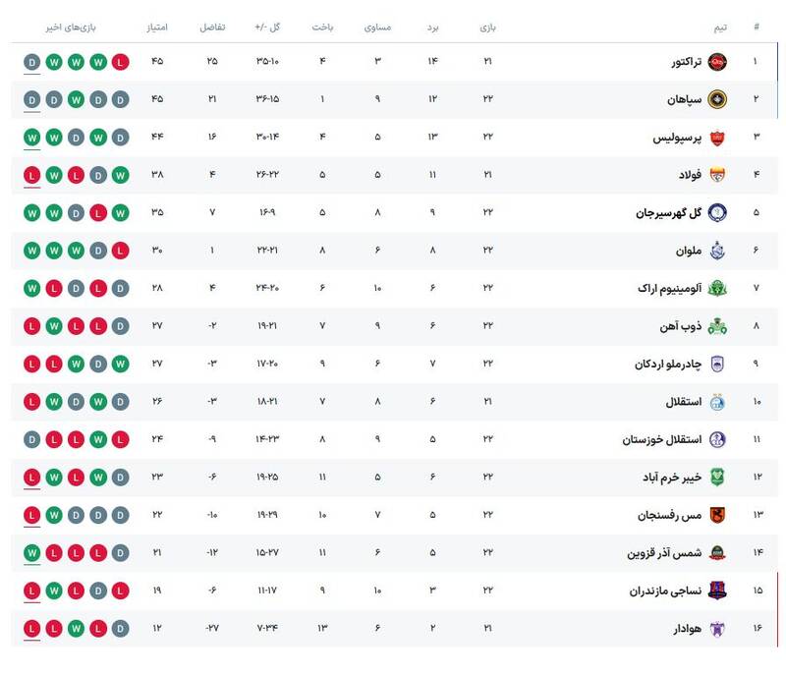The image size is (786, 676).
Task: Click the wins (برد) column header
Action: coord(432,27)
